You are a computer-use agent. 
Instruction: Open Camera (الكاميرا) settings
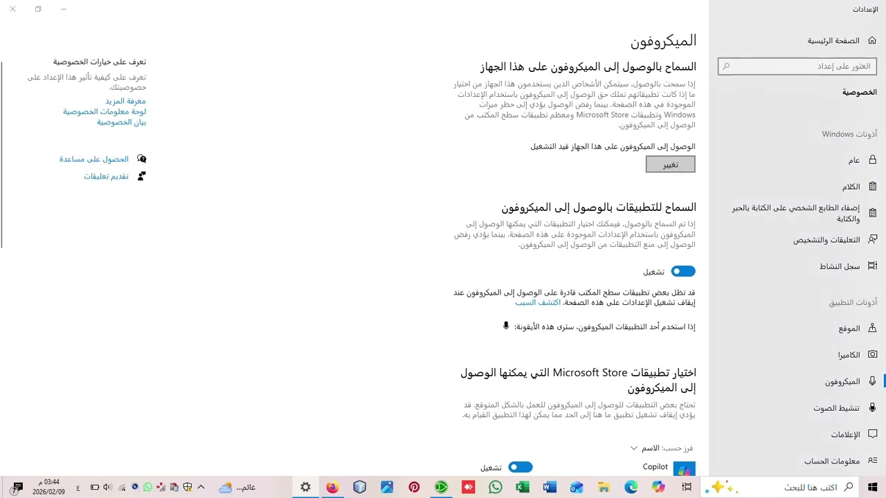click(797, 354)
